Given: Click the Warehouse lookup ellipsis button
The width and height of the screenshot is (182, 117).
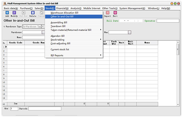Looking at the screenshot, I should pyautogui.click(x=43, y=32).
